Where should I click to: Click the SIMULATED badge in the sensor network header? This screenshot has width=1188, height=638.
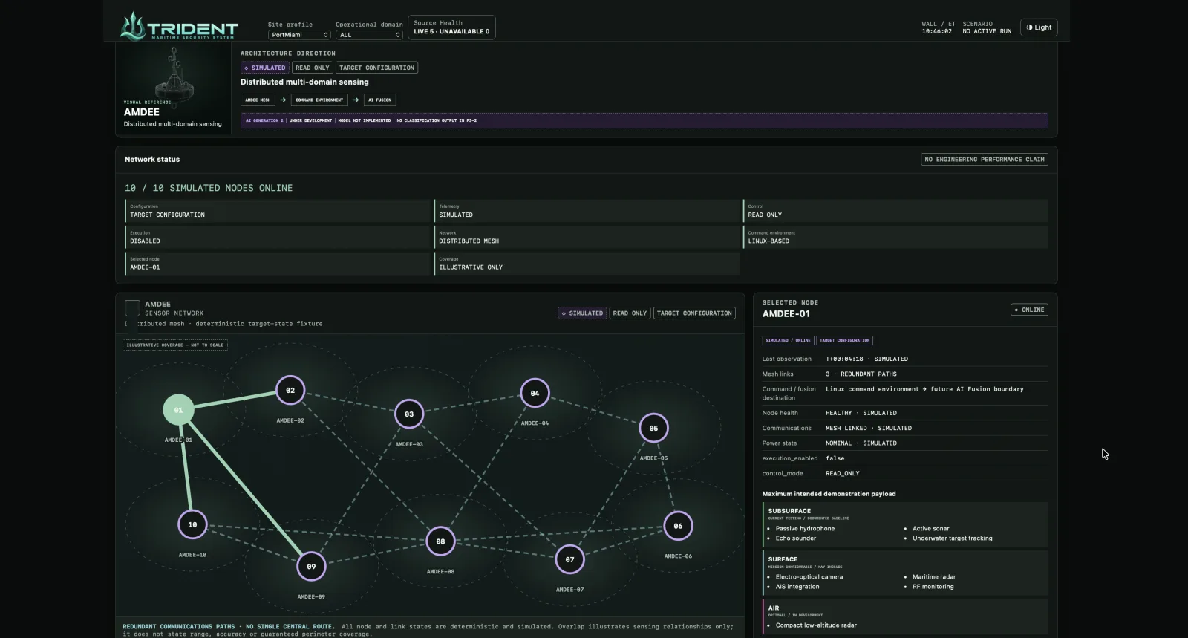coord(582,313)
